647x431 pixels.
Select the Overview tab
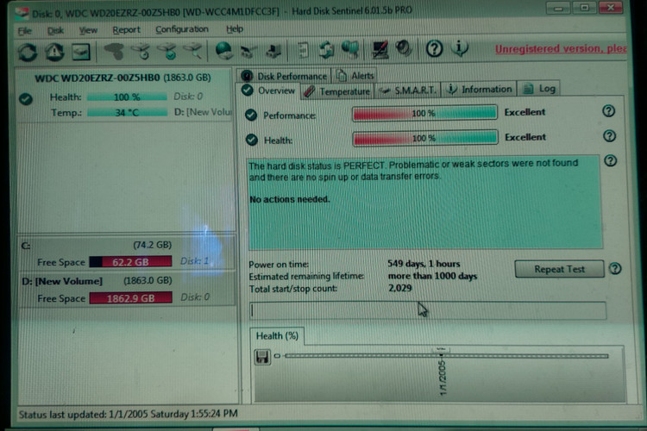tap(268, 91)
